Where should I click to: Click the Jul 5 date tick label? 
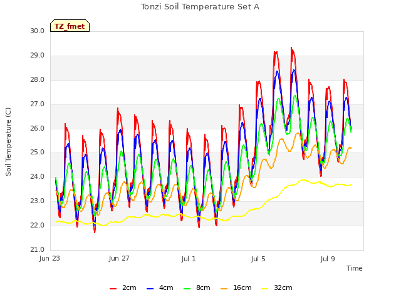coord(258,259)
